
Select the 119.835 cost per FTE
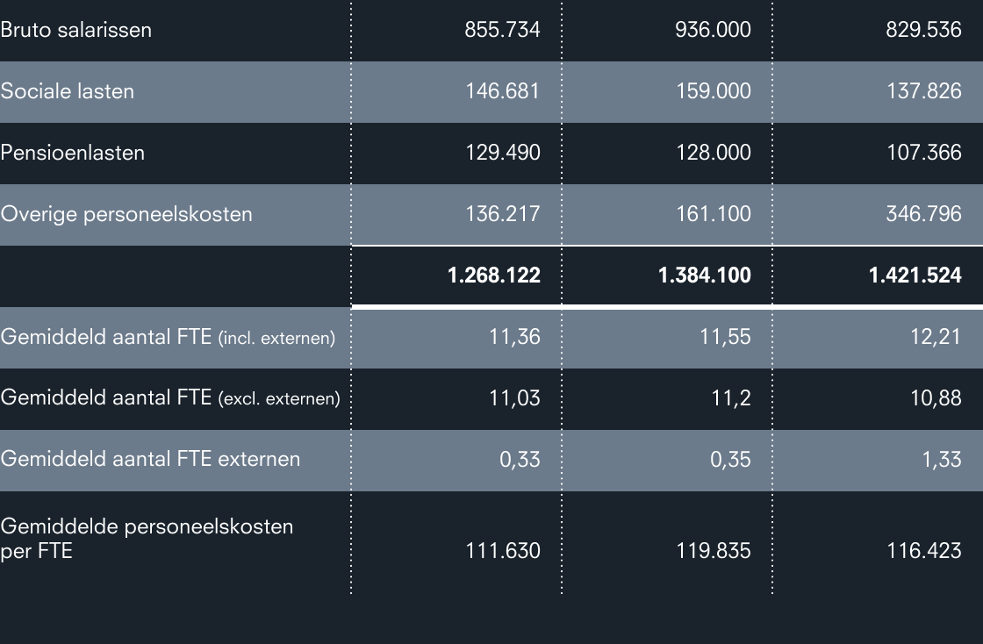[x=713, y=551]
